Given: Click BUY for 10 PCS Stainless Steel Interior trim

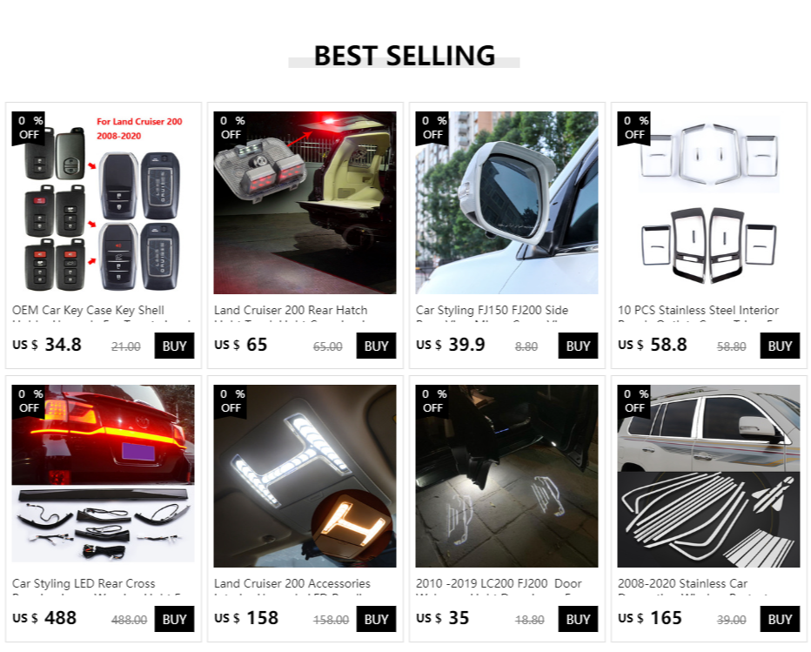Looking at the screenshot, I should pyautogui.click(x=780, y=346).
